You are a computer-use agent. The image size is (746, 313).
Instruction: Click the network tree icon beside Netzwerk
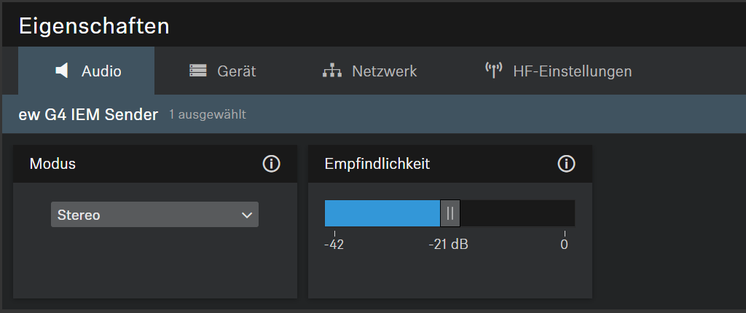(x=332, y=71)
